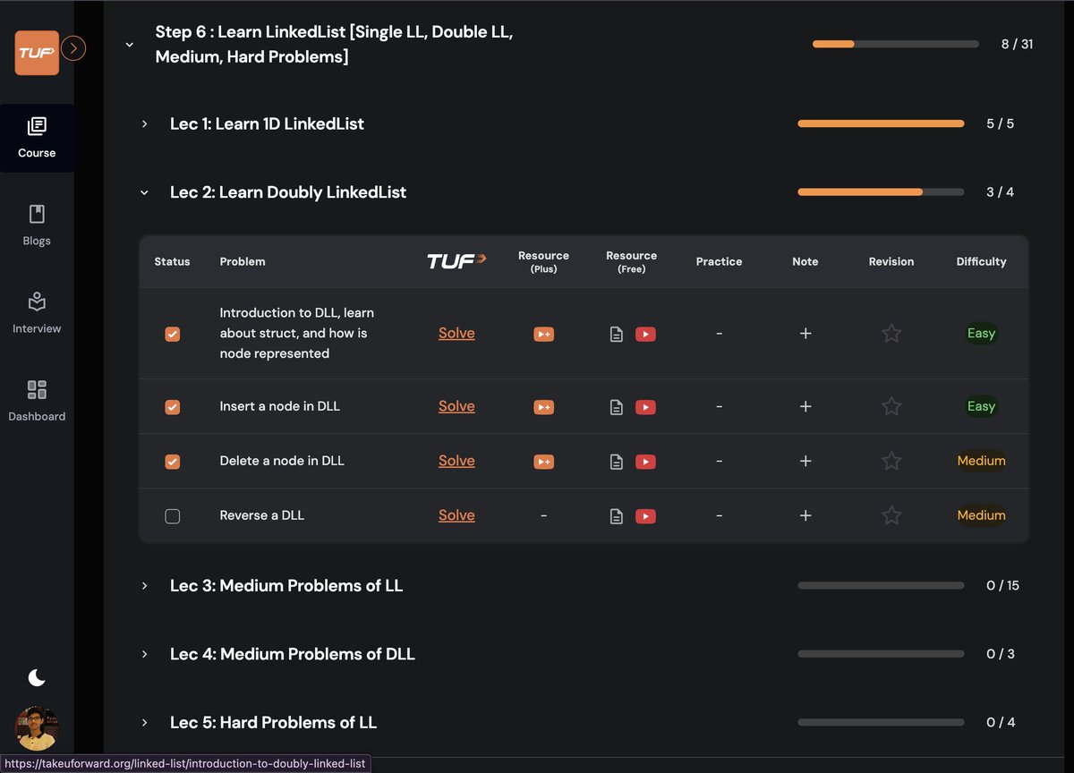The width and height of the screenshot is (1074, 773).
Task: Open YouTube video for Introduction to DLL
Action: 645,334
